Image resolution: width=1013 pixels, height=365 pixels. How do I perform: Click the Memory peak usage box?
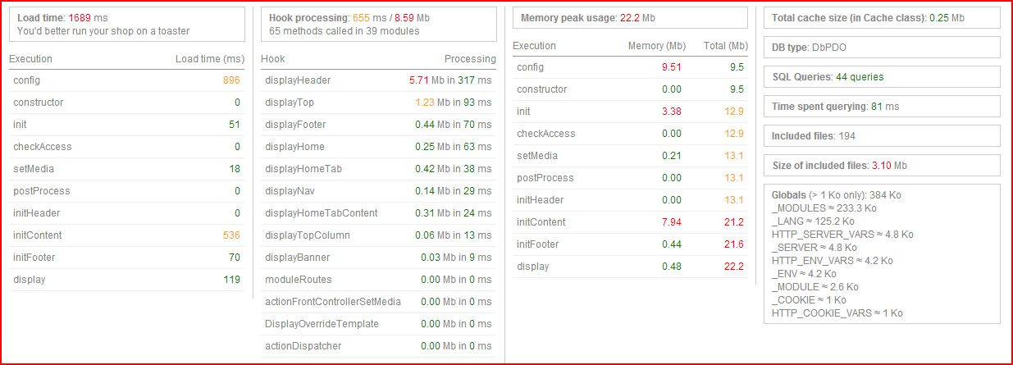coord(630,18)
